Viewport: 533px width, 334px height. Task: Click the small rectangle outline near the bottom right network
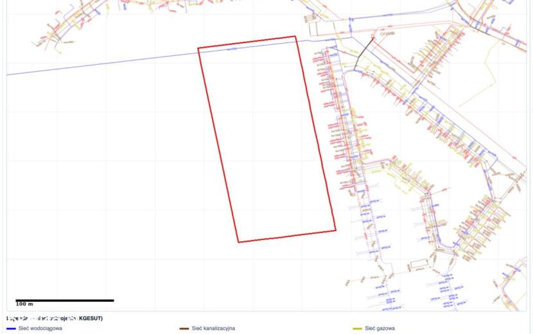coord(419,263)
